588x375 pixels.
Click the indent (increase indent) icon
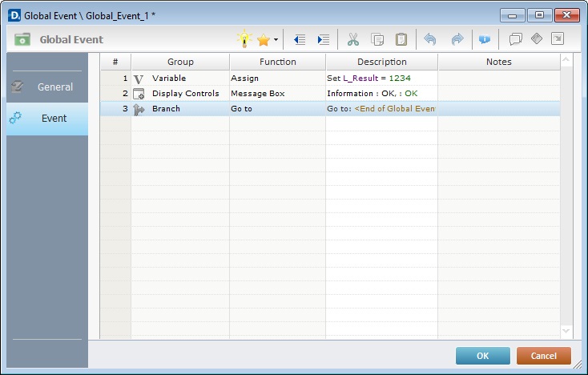coord(323,39)
